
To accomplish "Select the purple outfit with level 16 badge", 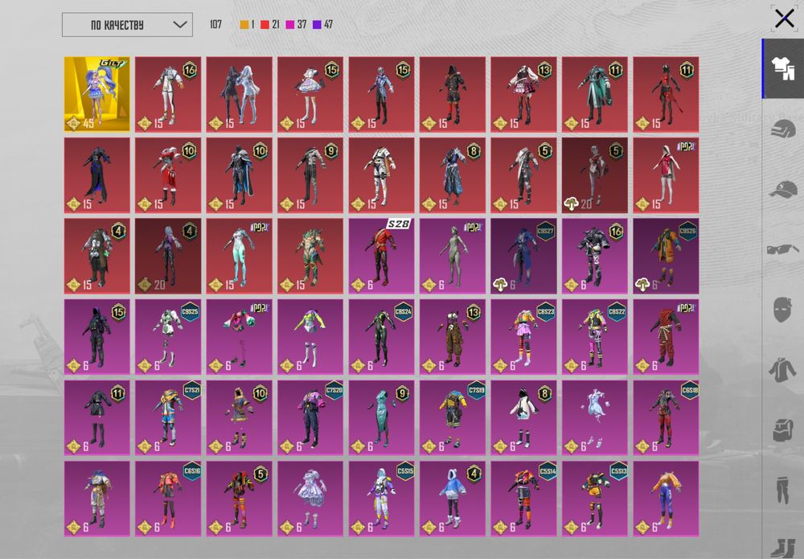I will click(595, 256).
